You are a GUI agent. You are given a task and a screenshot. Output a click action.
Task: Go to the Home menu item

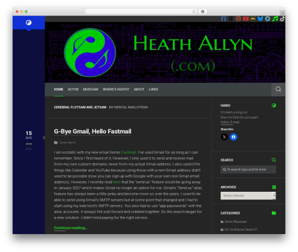click(58, 89)
